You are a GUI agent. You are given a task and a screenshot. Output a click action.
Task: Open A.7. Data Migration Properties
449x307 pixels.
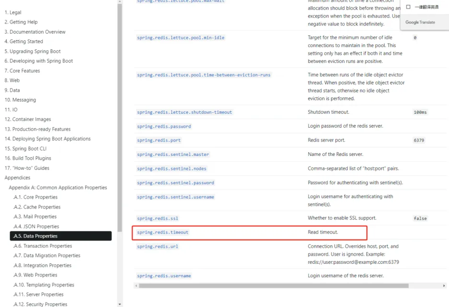(46, 255)
